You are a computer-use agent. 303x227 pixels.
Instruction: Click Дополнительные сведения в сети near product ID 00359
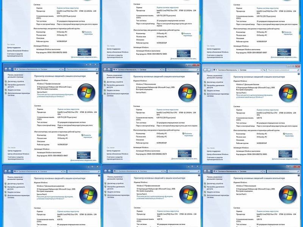pos(284,58)
